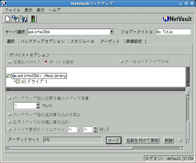Viewport: 196px width, 163px height.
Task: Select the ドライブ 1 tree item
Action: (37, 81)
